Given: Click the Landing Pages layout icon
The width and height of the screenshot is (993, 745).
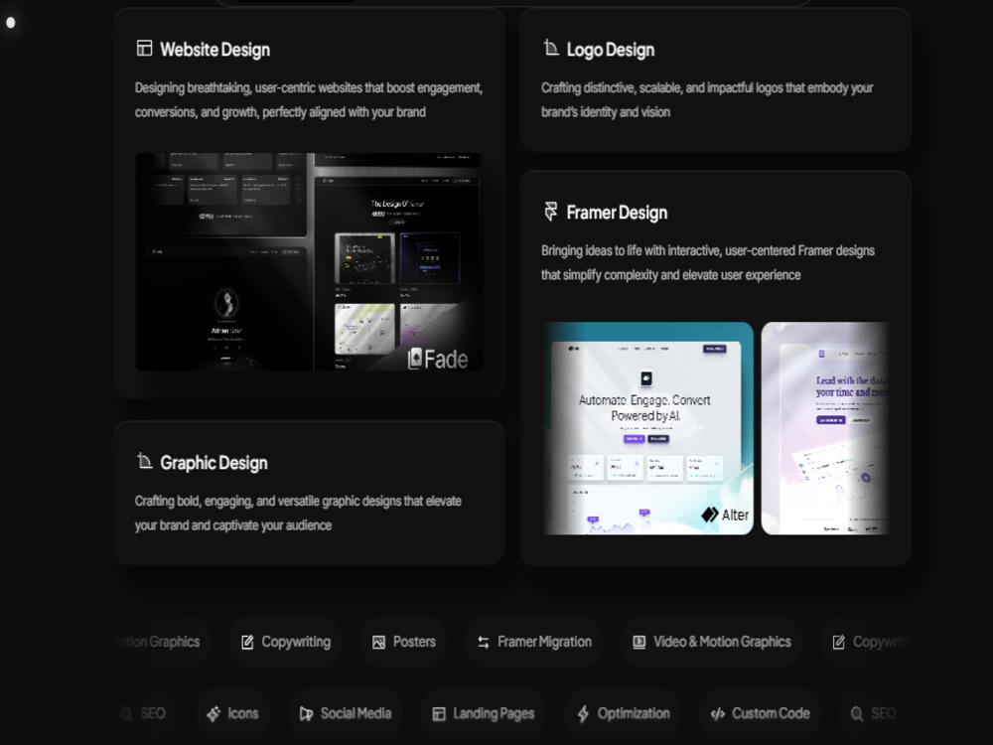Looking at the screenshot, I should click(439, 714).
